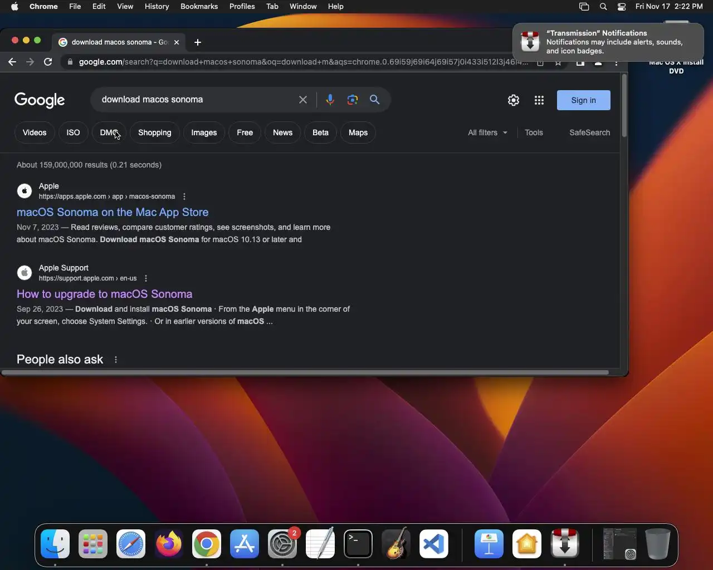Open Chrome's three-dot menu
Screen dimensions: 713x570
pos(616,62)
